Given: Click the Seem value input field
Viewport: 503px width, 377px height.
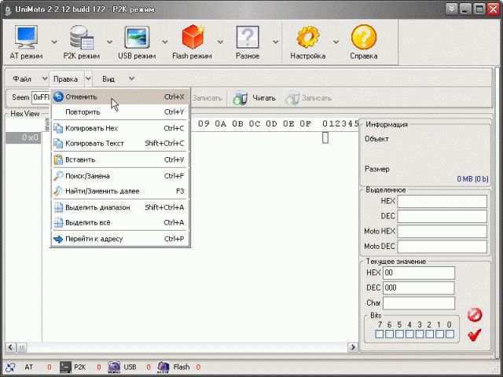Looking at the screenshot, I should click(40, 97).
